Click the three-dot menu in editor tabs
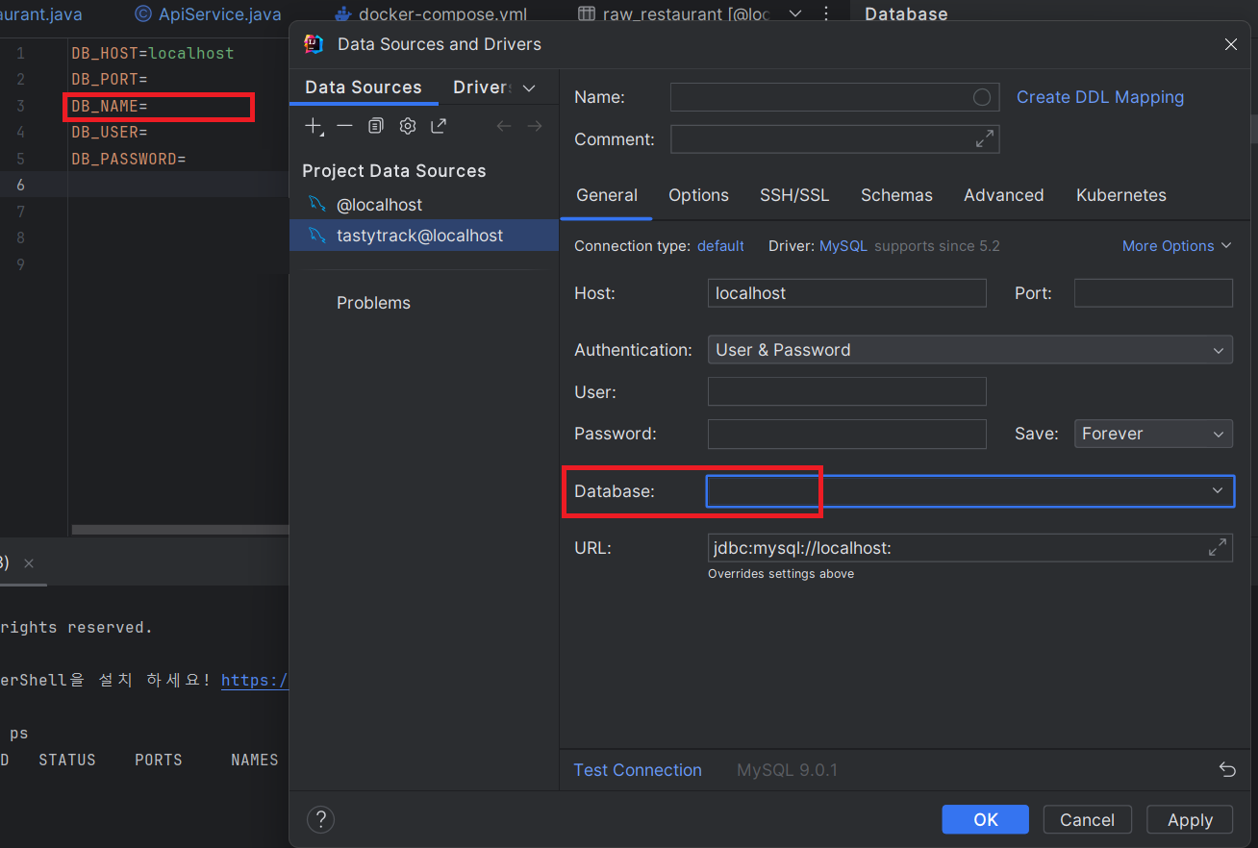Viewport: 1258px width, 848px height. click(826, 13)
